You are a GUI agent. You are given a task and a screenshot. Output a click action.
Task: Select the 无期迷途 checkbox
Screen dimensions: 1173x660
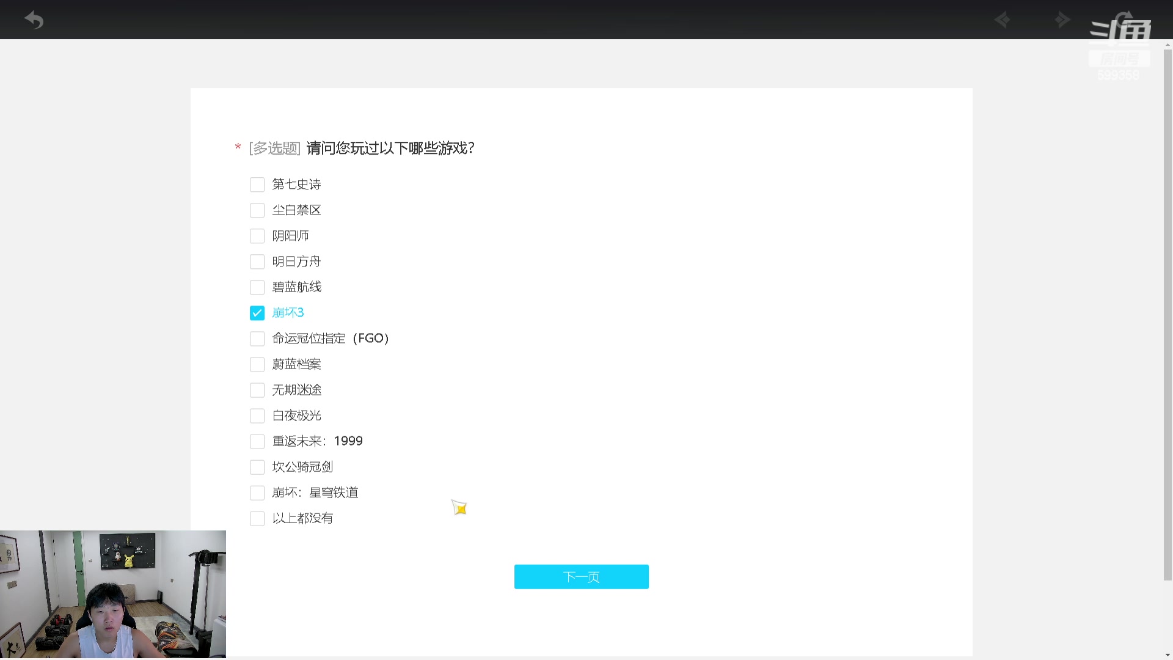257,390
